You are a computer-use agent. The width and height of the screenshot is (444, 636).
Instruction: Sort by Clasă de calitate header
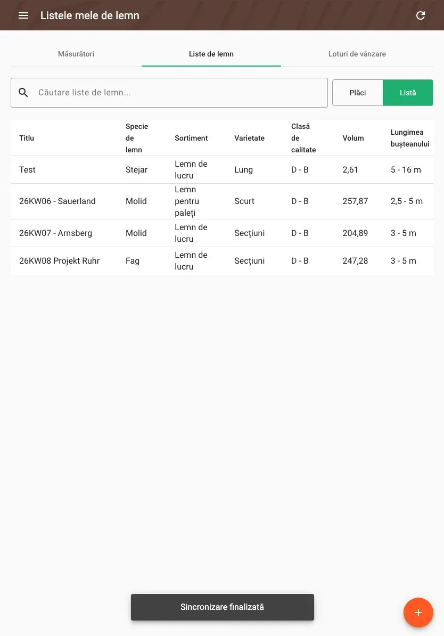pos(303,138)
